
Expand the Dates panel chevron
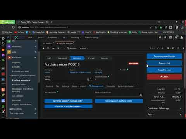pos(180,114)
